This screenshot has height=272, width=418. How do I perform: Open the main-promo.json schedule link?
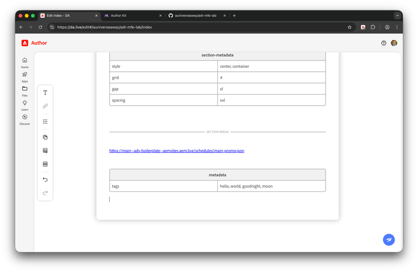tap(177, 151)
